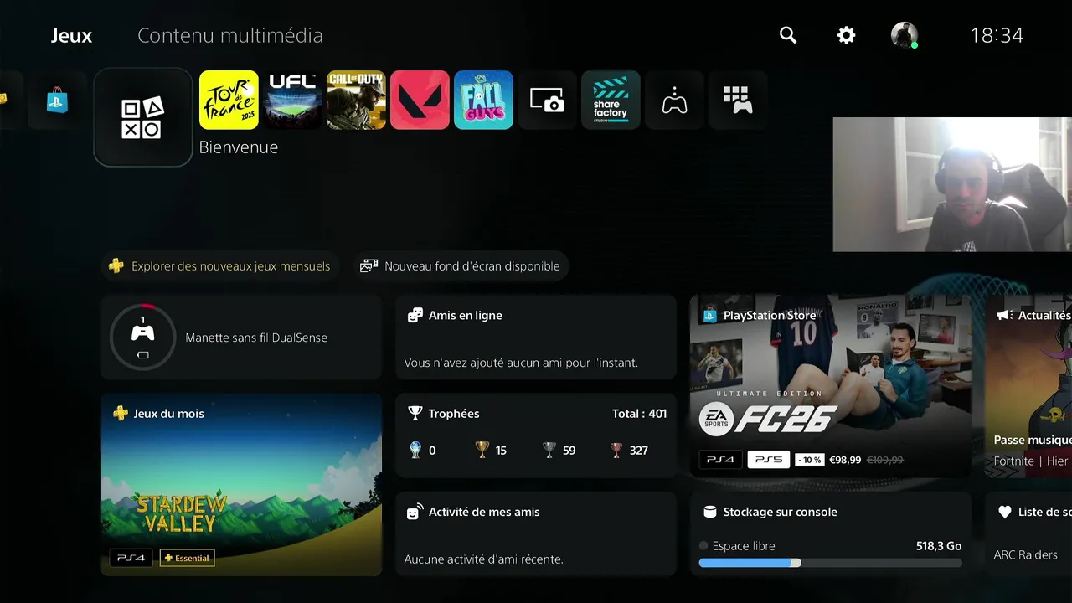Click the gold trophy count icon
Screen dimensions: 1072x603
(482, 450)
